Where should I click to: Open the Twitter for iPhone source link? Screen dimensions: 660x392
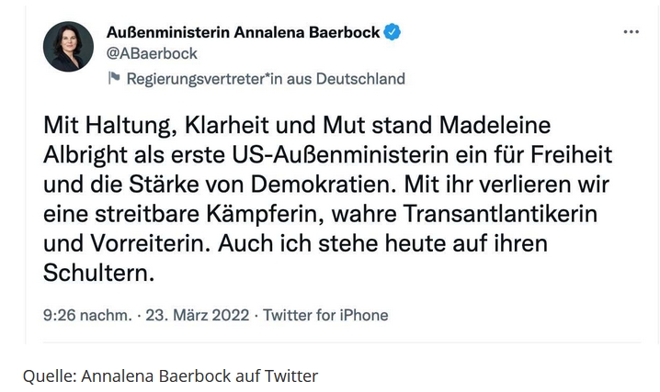[325, 315]
